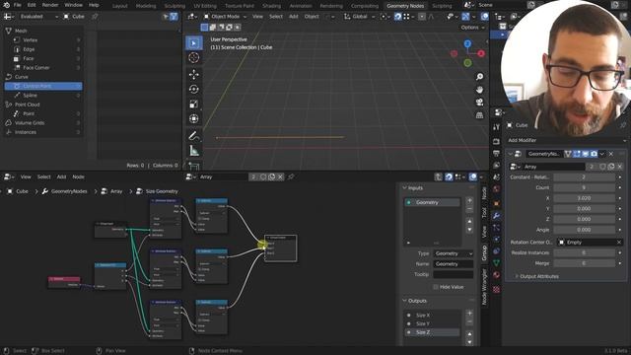631x355 pixels.
Task: Open the Render menu
Action: pyautogui.click(x=50, y=5)
